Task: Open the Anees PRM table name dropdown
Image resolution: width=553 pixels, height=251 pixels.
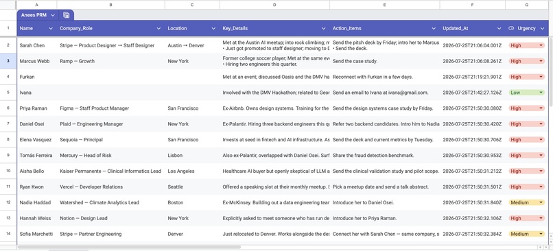Action: click(x=53, y=15)
